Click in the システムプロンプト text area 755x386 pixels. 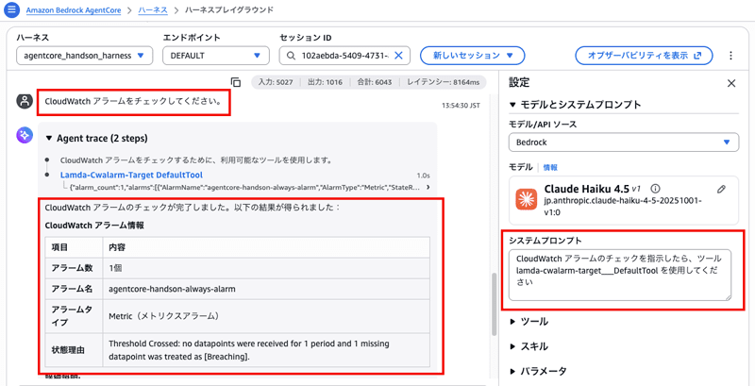(x=620, y=275)
